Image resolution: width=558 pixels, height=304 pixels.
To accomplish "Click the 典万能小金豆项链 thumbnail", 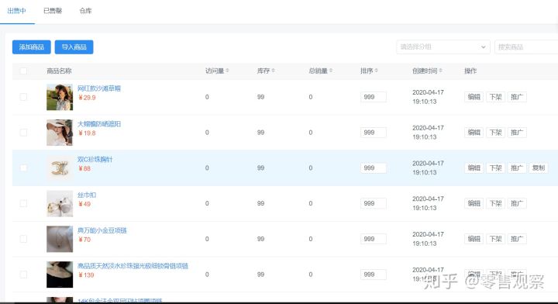I will tap(60, 239).
